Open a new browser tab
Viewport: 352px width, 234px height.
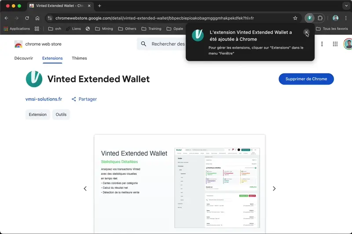pos(99,6)
